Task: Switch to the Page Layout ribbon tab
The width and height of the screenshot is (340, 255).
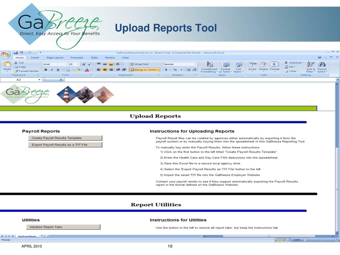Action: [55, 58]
